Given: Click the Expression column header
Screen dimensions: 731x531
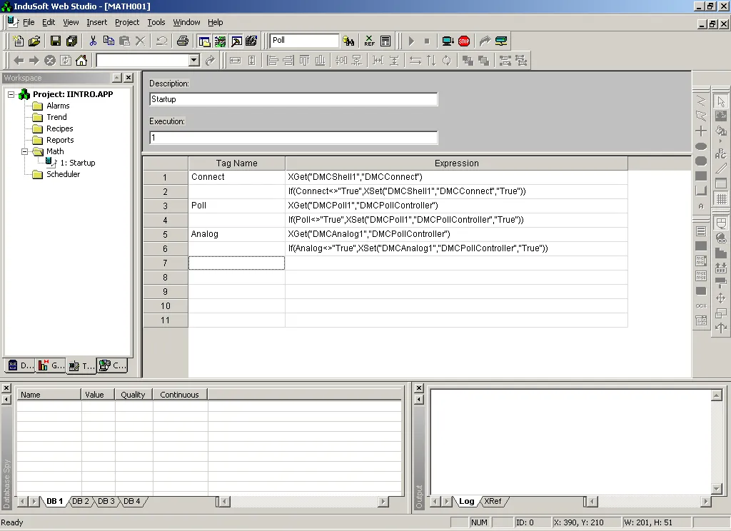Looking at the screenshot, I should pos(456,163).
